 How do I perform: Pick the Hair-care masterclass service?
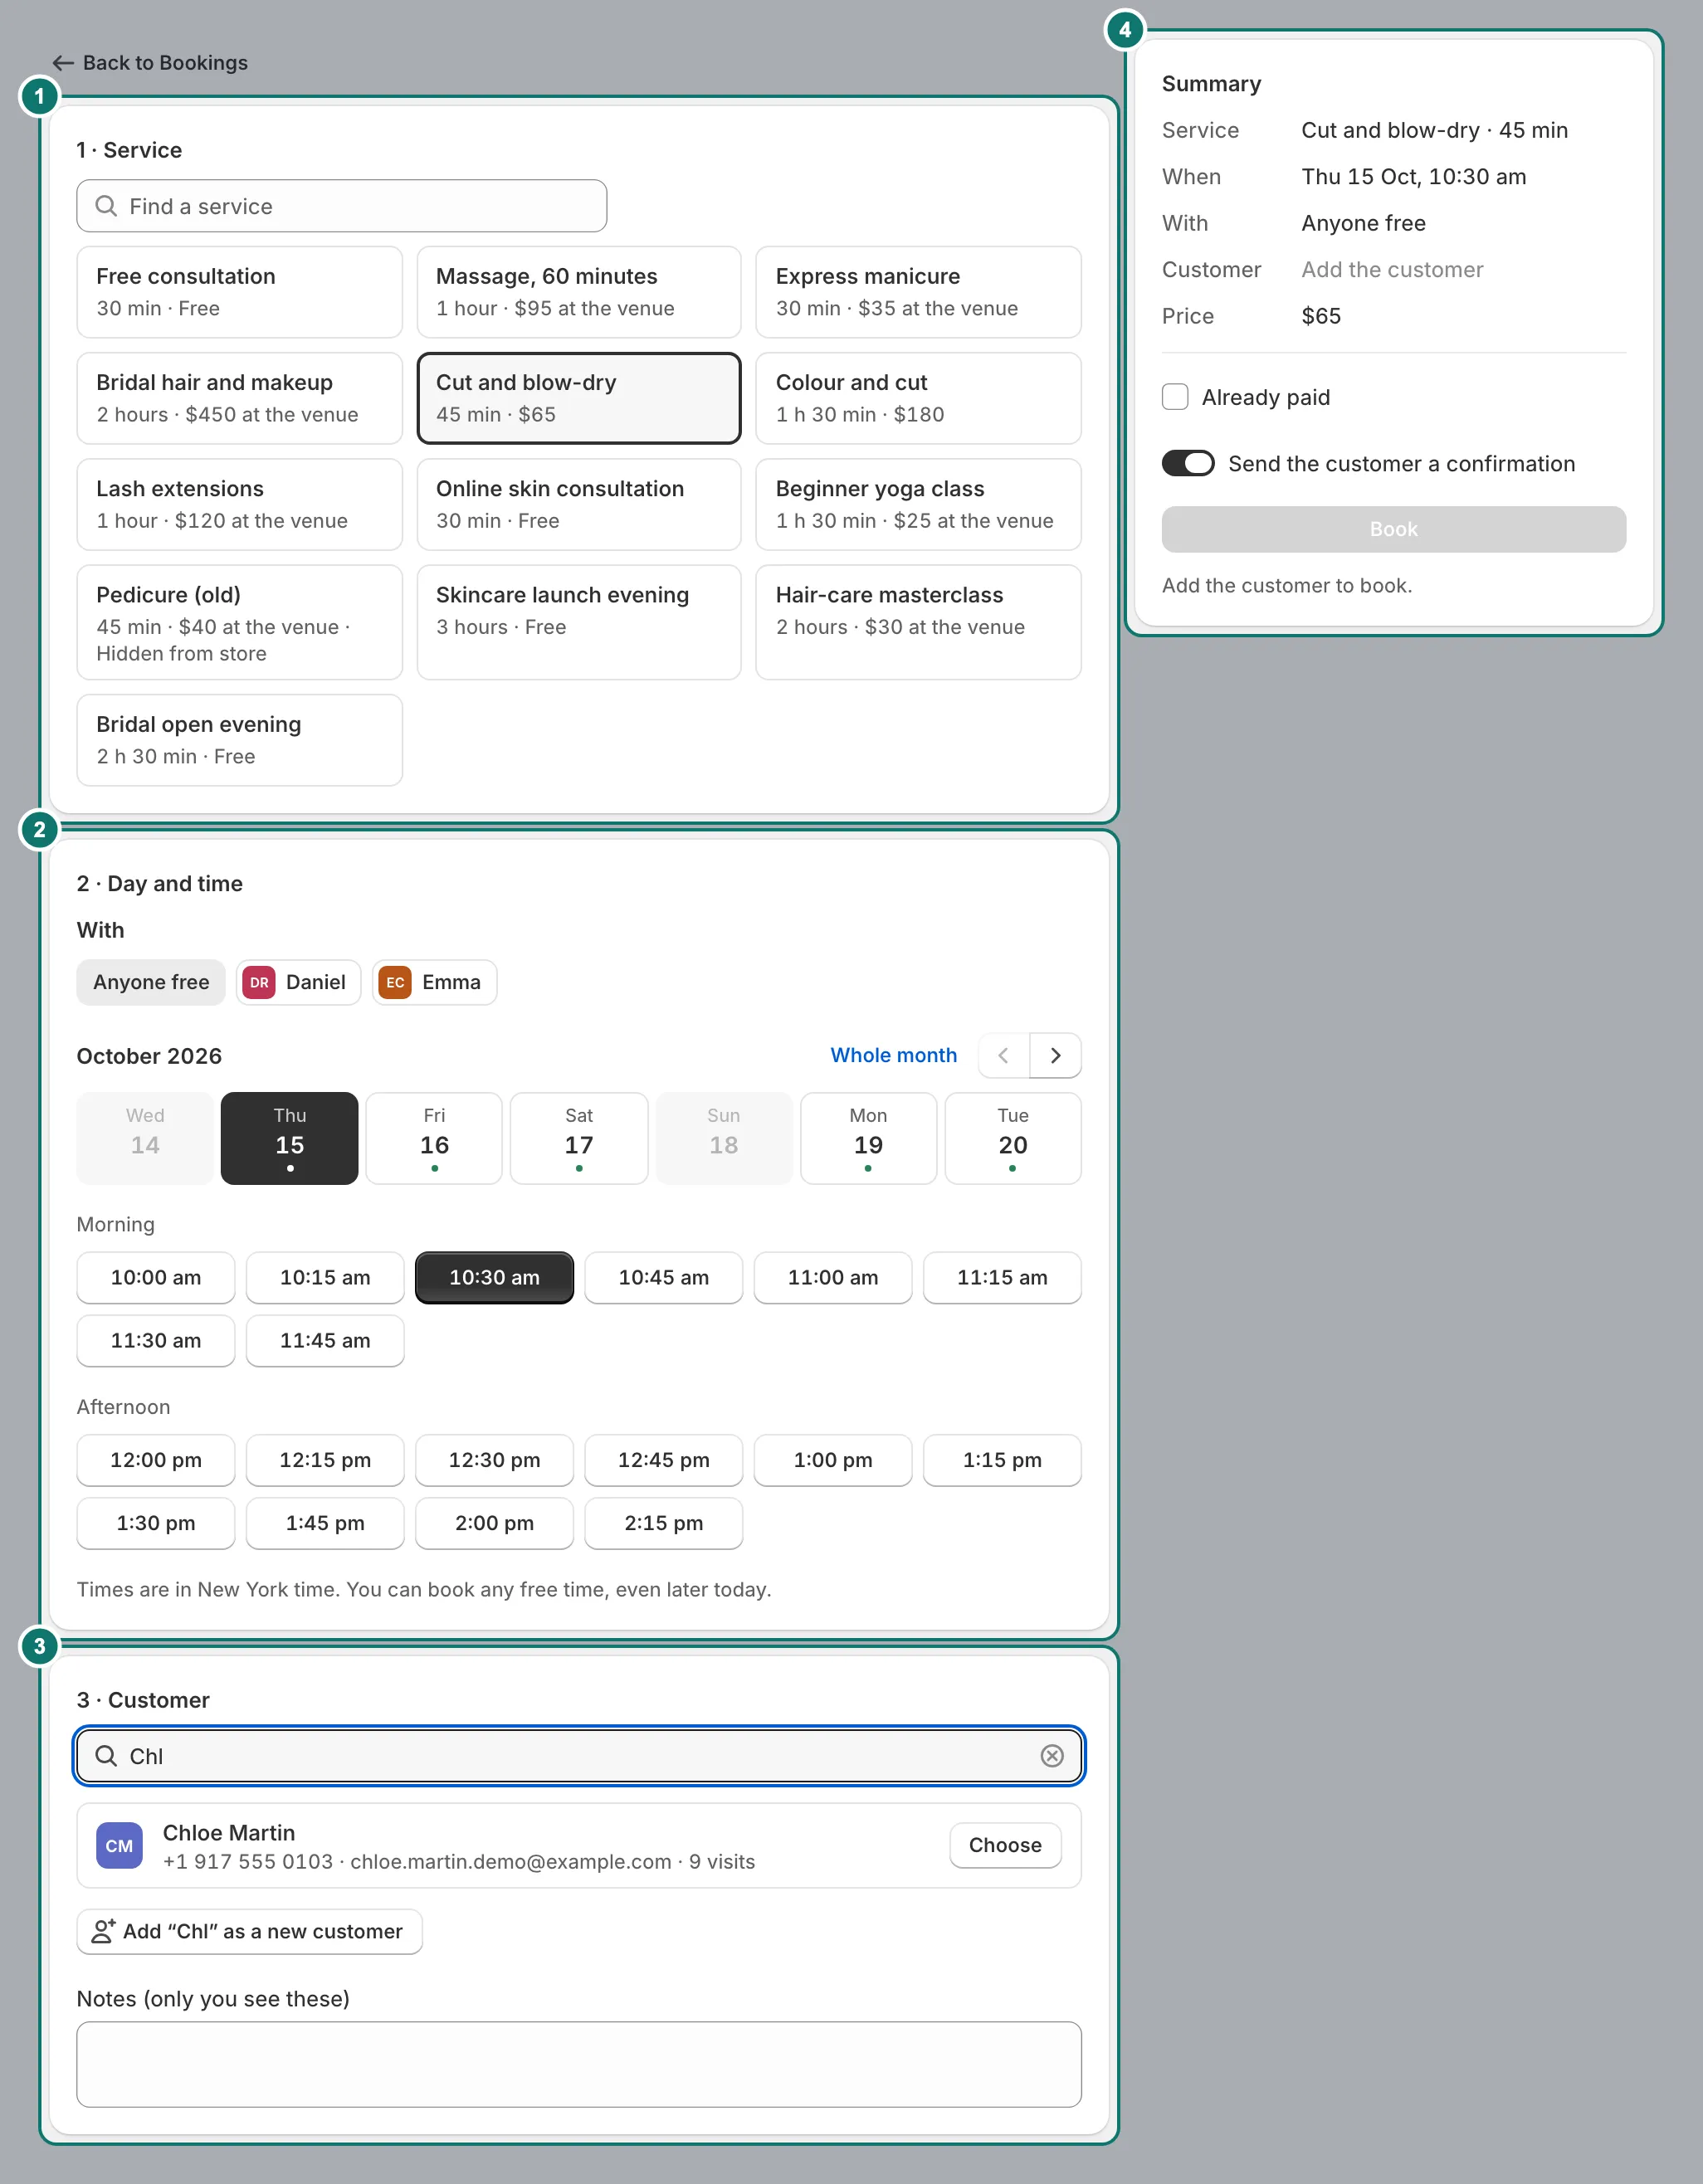918,622
